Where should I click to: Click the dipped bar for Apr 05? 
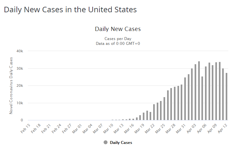[202, 98]
